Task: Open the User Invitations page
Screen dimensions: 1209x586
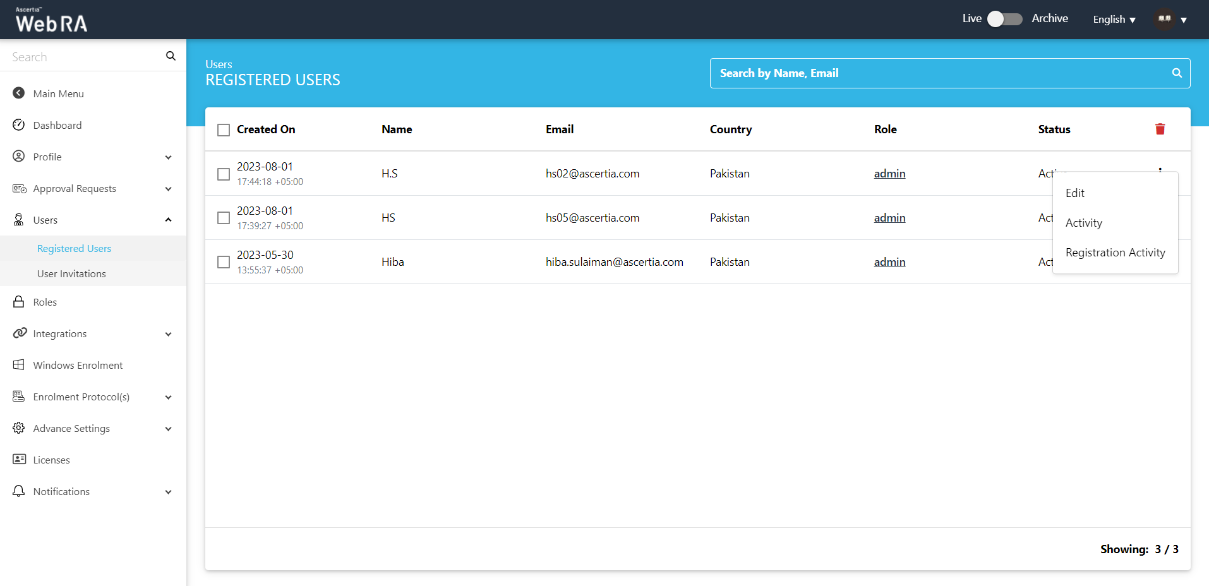Action: tap(71, 273)
